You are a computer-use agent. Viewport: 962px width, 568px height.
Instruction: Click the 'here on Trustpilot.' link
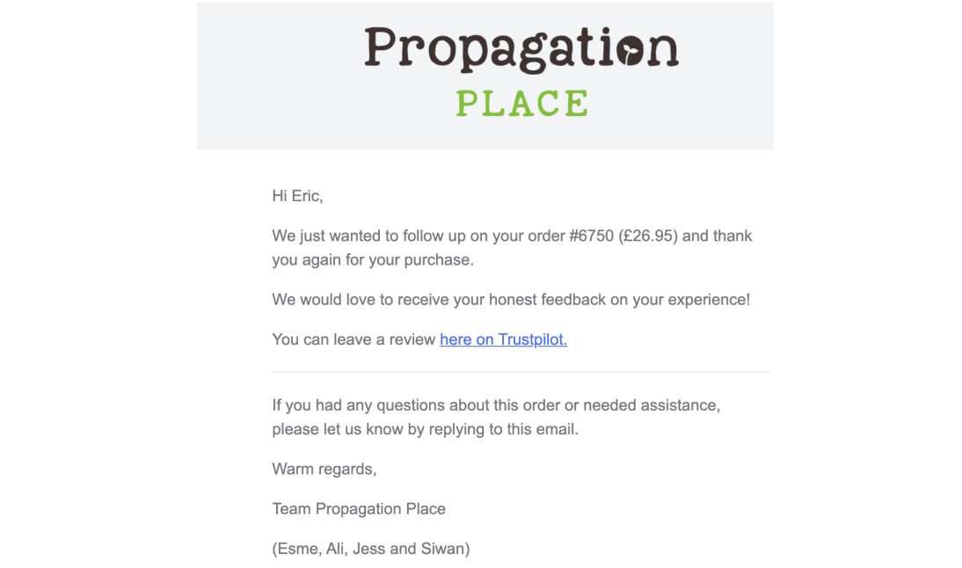503,339
